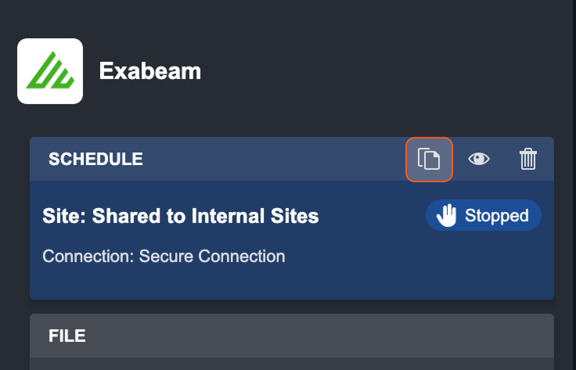Expand the FILE panel header bar
Screen dimensions: 576x370
tap(292, 336)
